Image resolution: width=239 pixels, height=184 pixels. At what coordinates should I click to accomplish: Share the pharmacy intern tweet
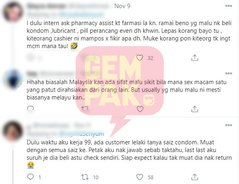(195, 58)
